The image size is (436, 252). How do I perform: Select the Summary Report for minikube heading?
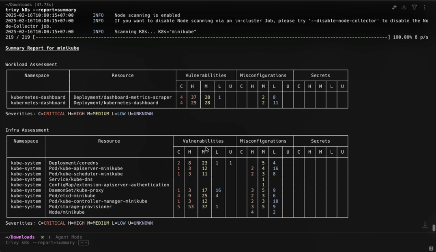pos(42,48)
